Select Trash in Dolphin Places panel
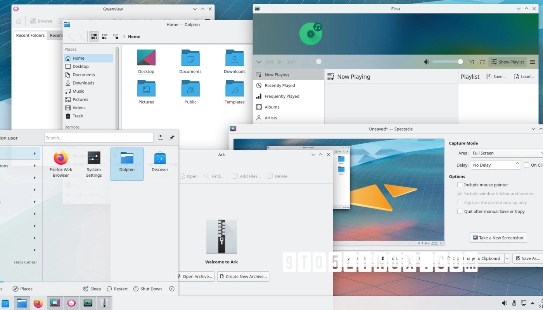543x310 pixels. pyautogui.click(x=88, y=116)
